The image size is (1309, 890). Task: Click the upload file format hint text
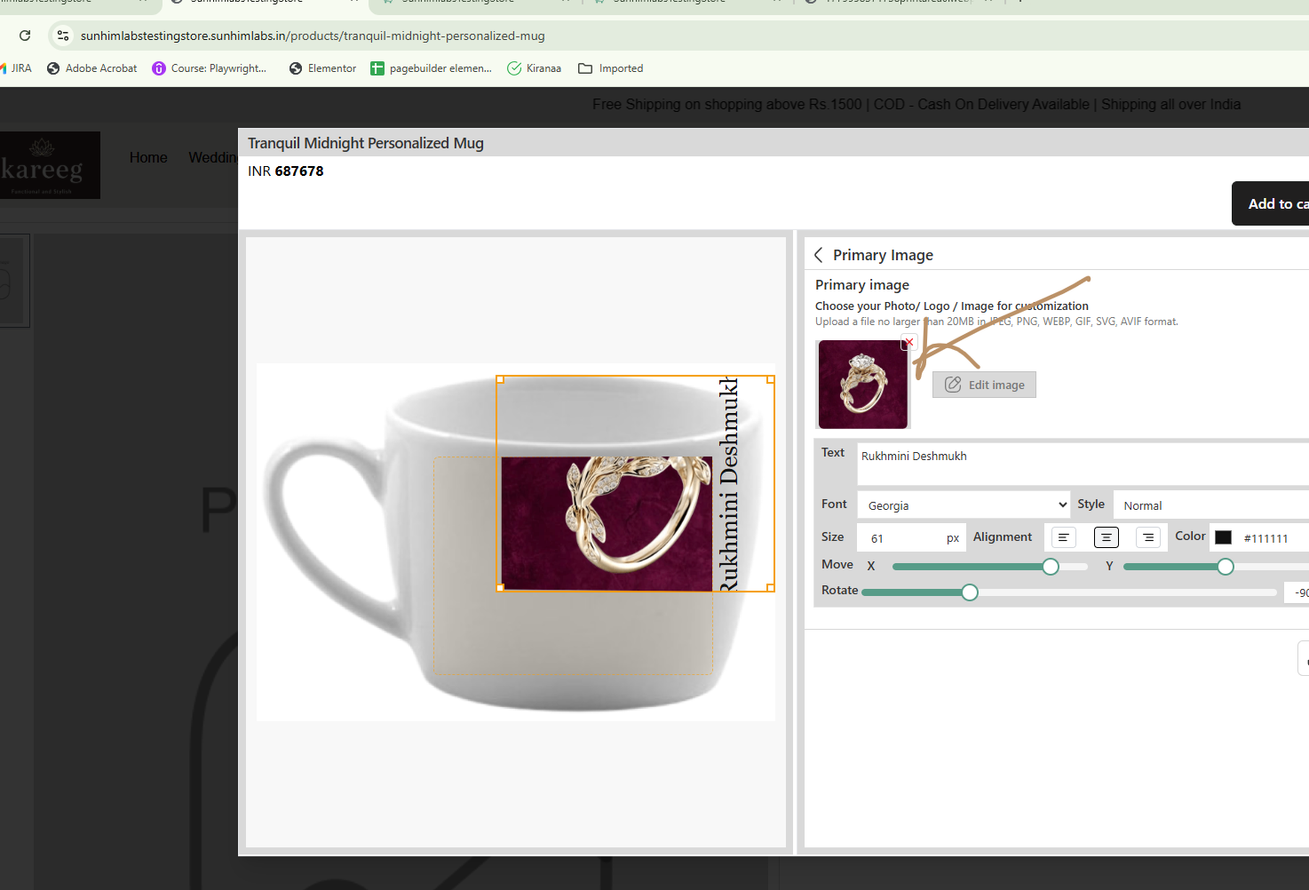click(996, 322)
